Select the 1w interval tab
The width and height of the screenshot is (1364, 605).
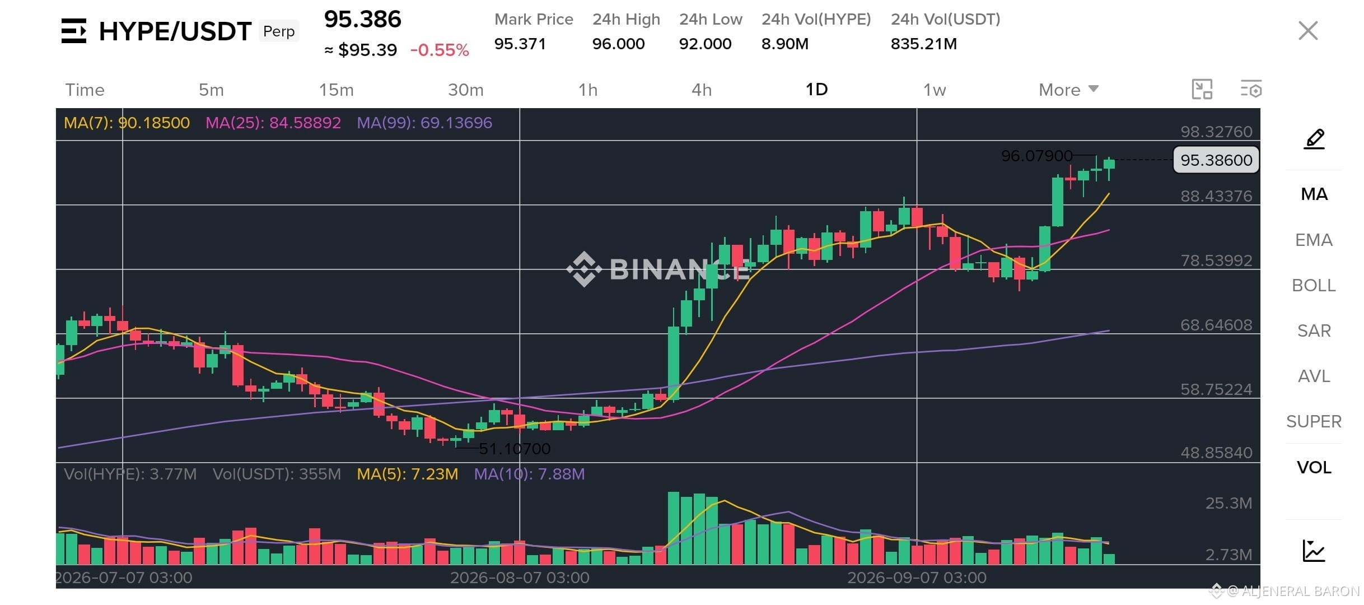(x=934, y=90)
